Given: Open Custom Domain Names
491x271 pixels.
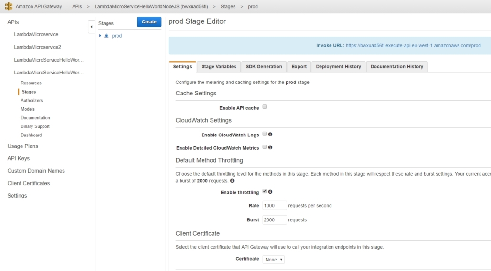Looking at the screenshot, I should tap(36, 171).
